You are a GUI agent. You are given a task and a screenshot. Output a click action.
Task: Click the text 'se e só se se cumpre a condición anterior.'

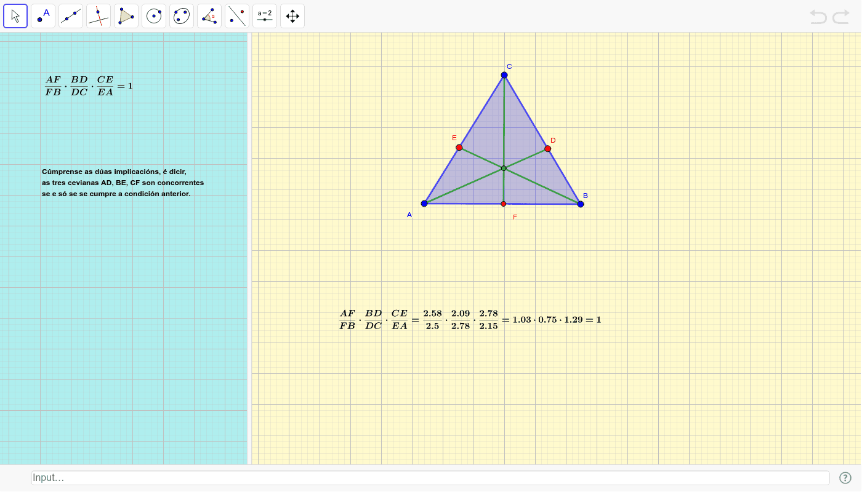tap(116, 194)
